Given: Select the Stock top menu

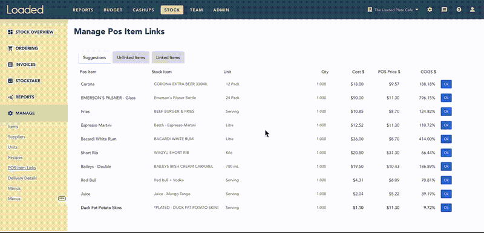Looking at the screenshot, I should [x=172, y=10].
